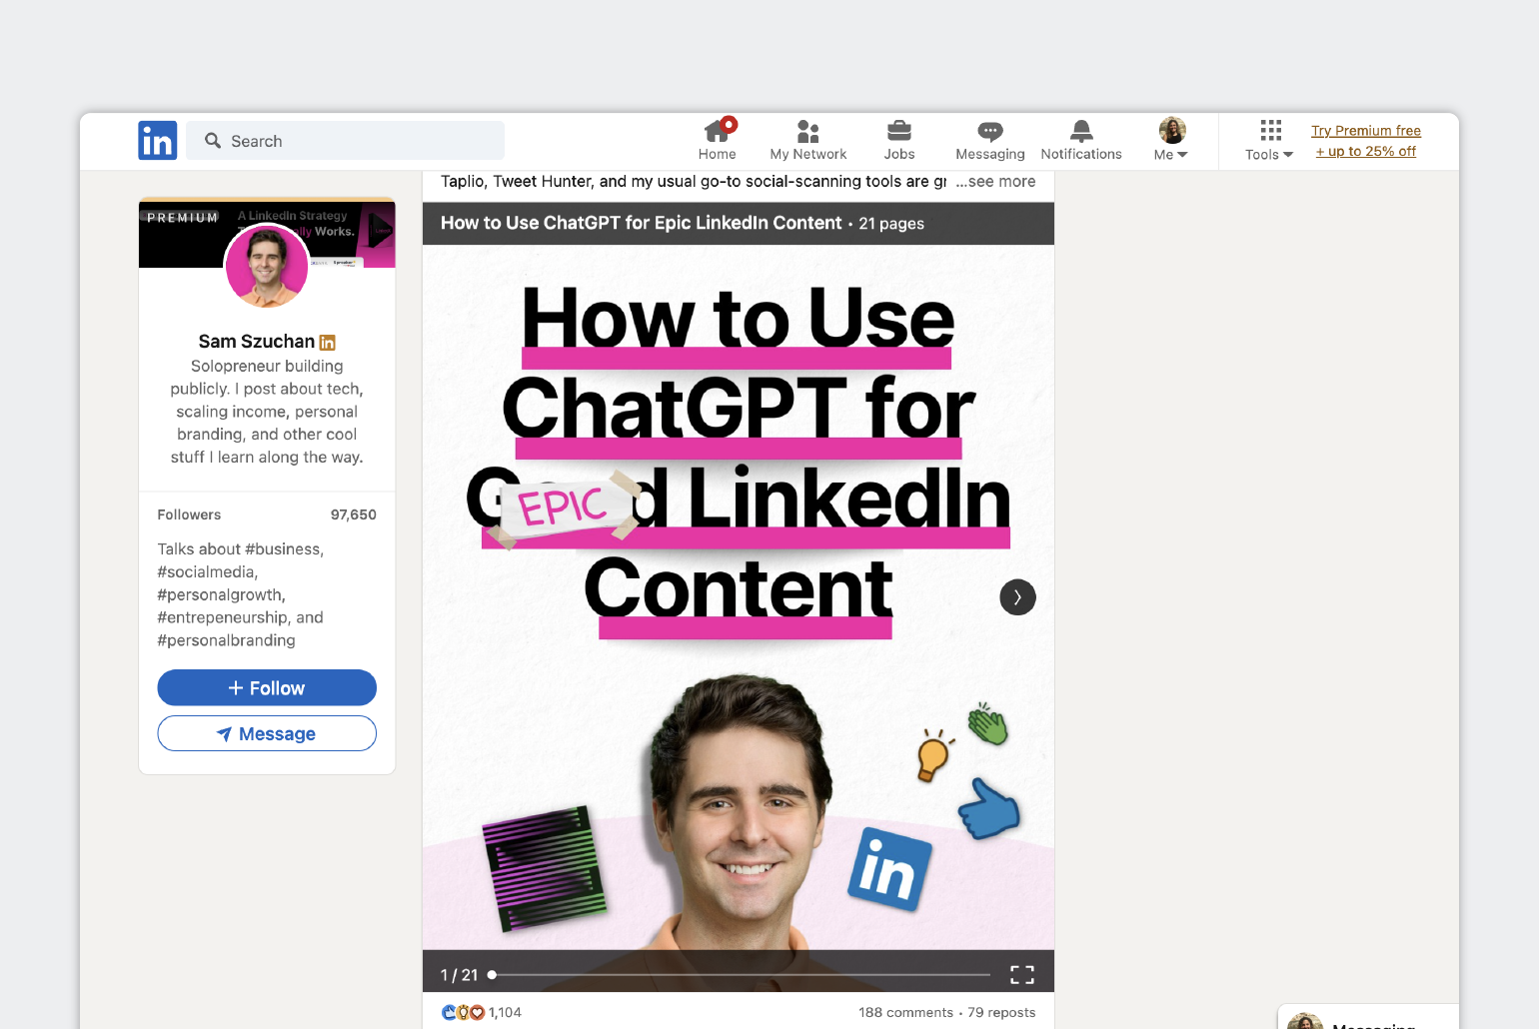Open the collapsed Messaging panel at bottom

coord(1369,1017)
